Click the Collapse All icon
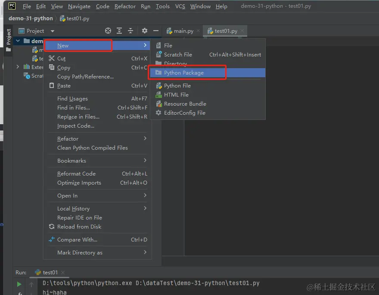 coord(130,31)
